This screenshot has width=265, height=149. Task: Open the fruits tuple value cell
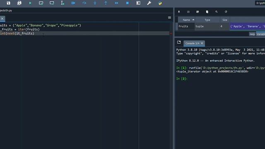click(247, 26)
